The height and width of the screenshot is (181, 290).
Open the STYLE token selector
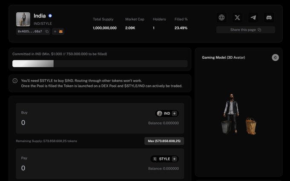pos(162,159)
